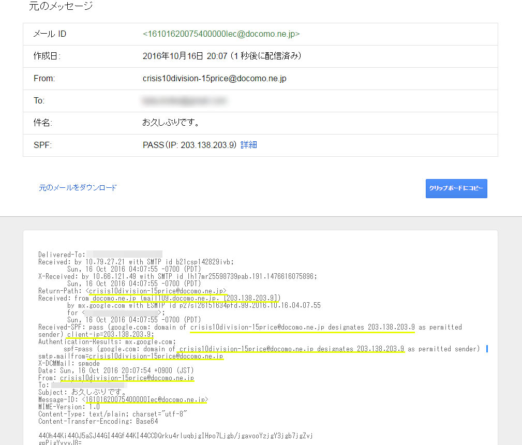Viewport: 522px width, 445px height.
Task: Click the green mail ID value in the summary table
Action: click(221, 34)
